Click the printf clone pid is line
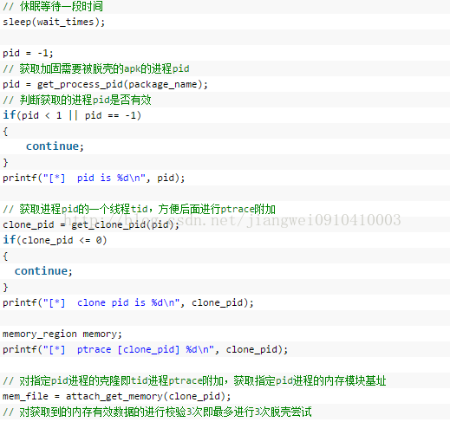This screenshot has height=422, width=450. (x=128, y=302)
